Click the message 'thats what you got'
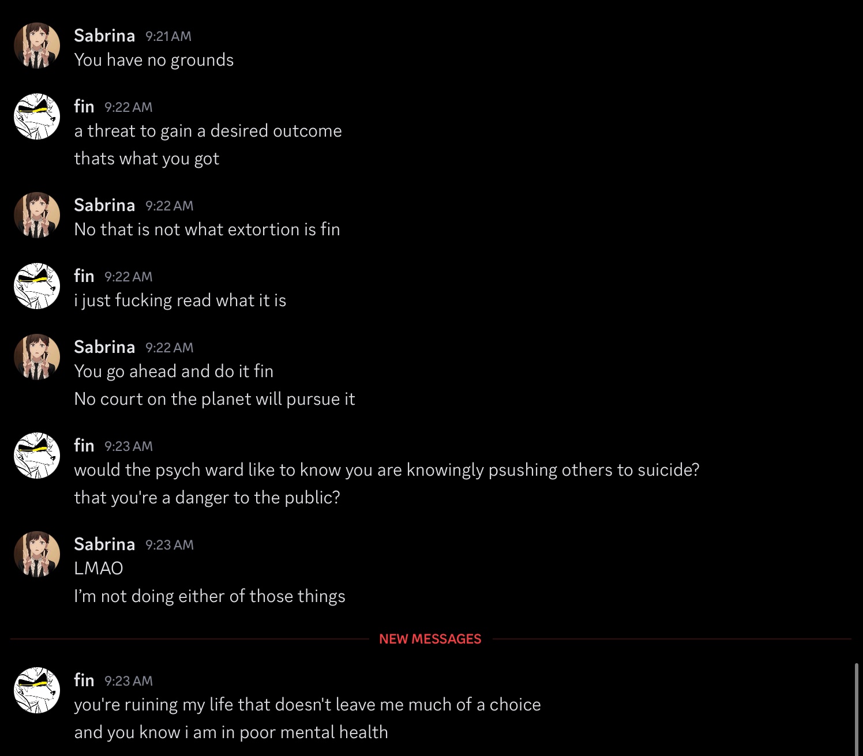Image resolution: width=863 pixels, height=756 pixels. pos(147,159)
